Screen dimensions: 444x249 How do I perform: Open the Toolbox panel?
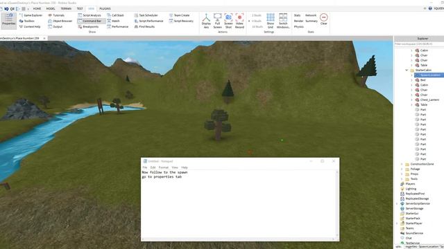point(27,21)
